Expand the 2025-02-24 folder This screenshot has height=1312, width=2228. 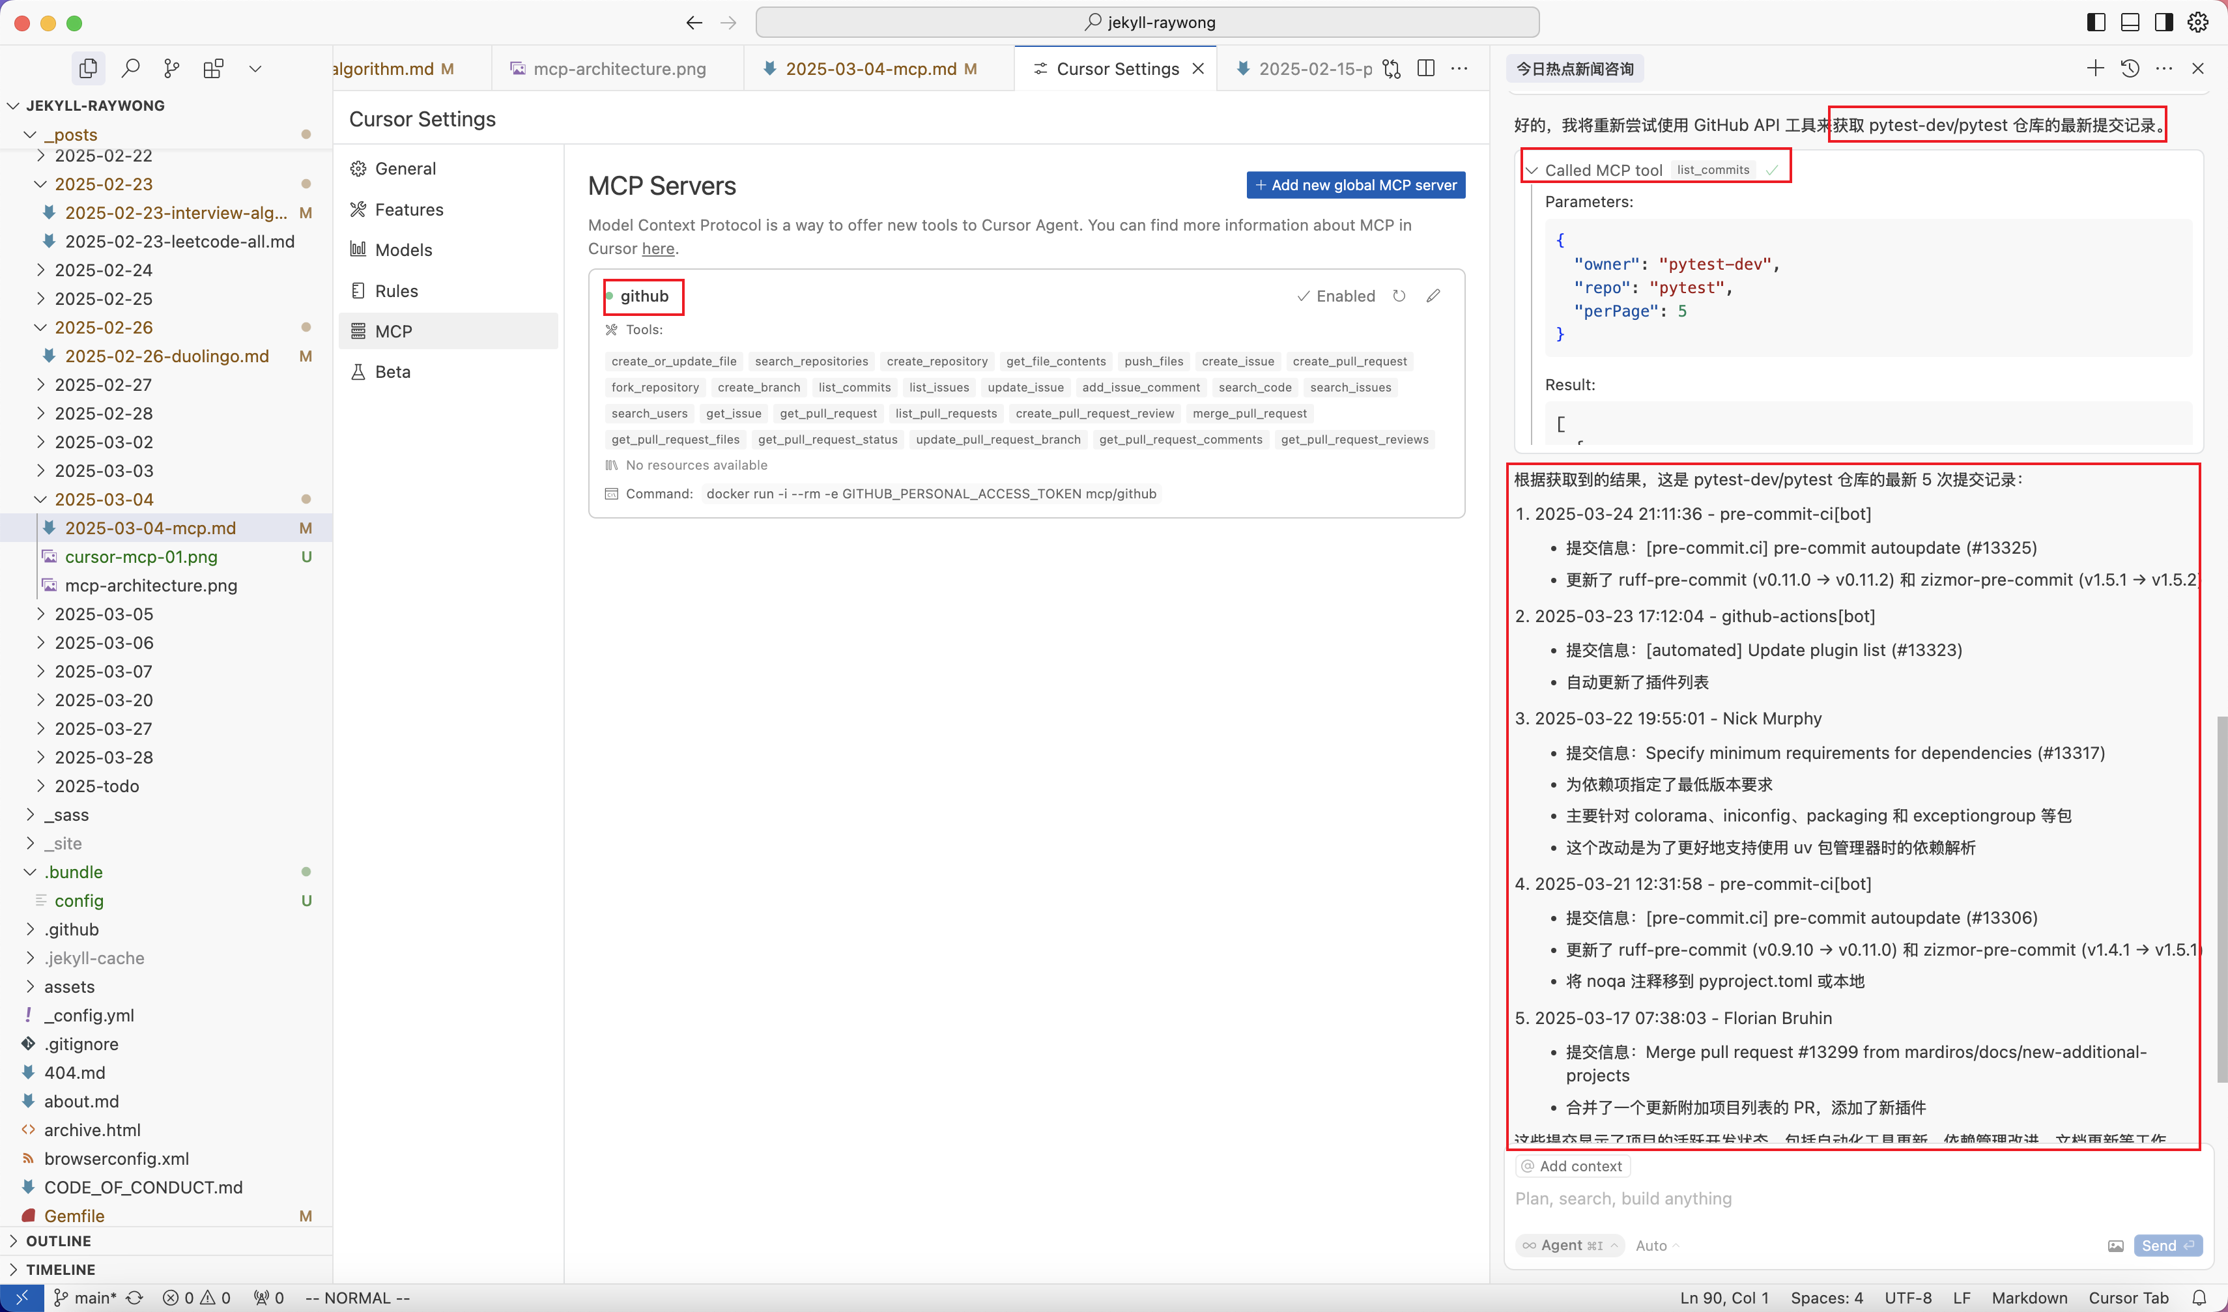point(102,270)
